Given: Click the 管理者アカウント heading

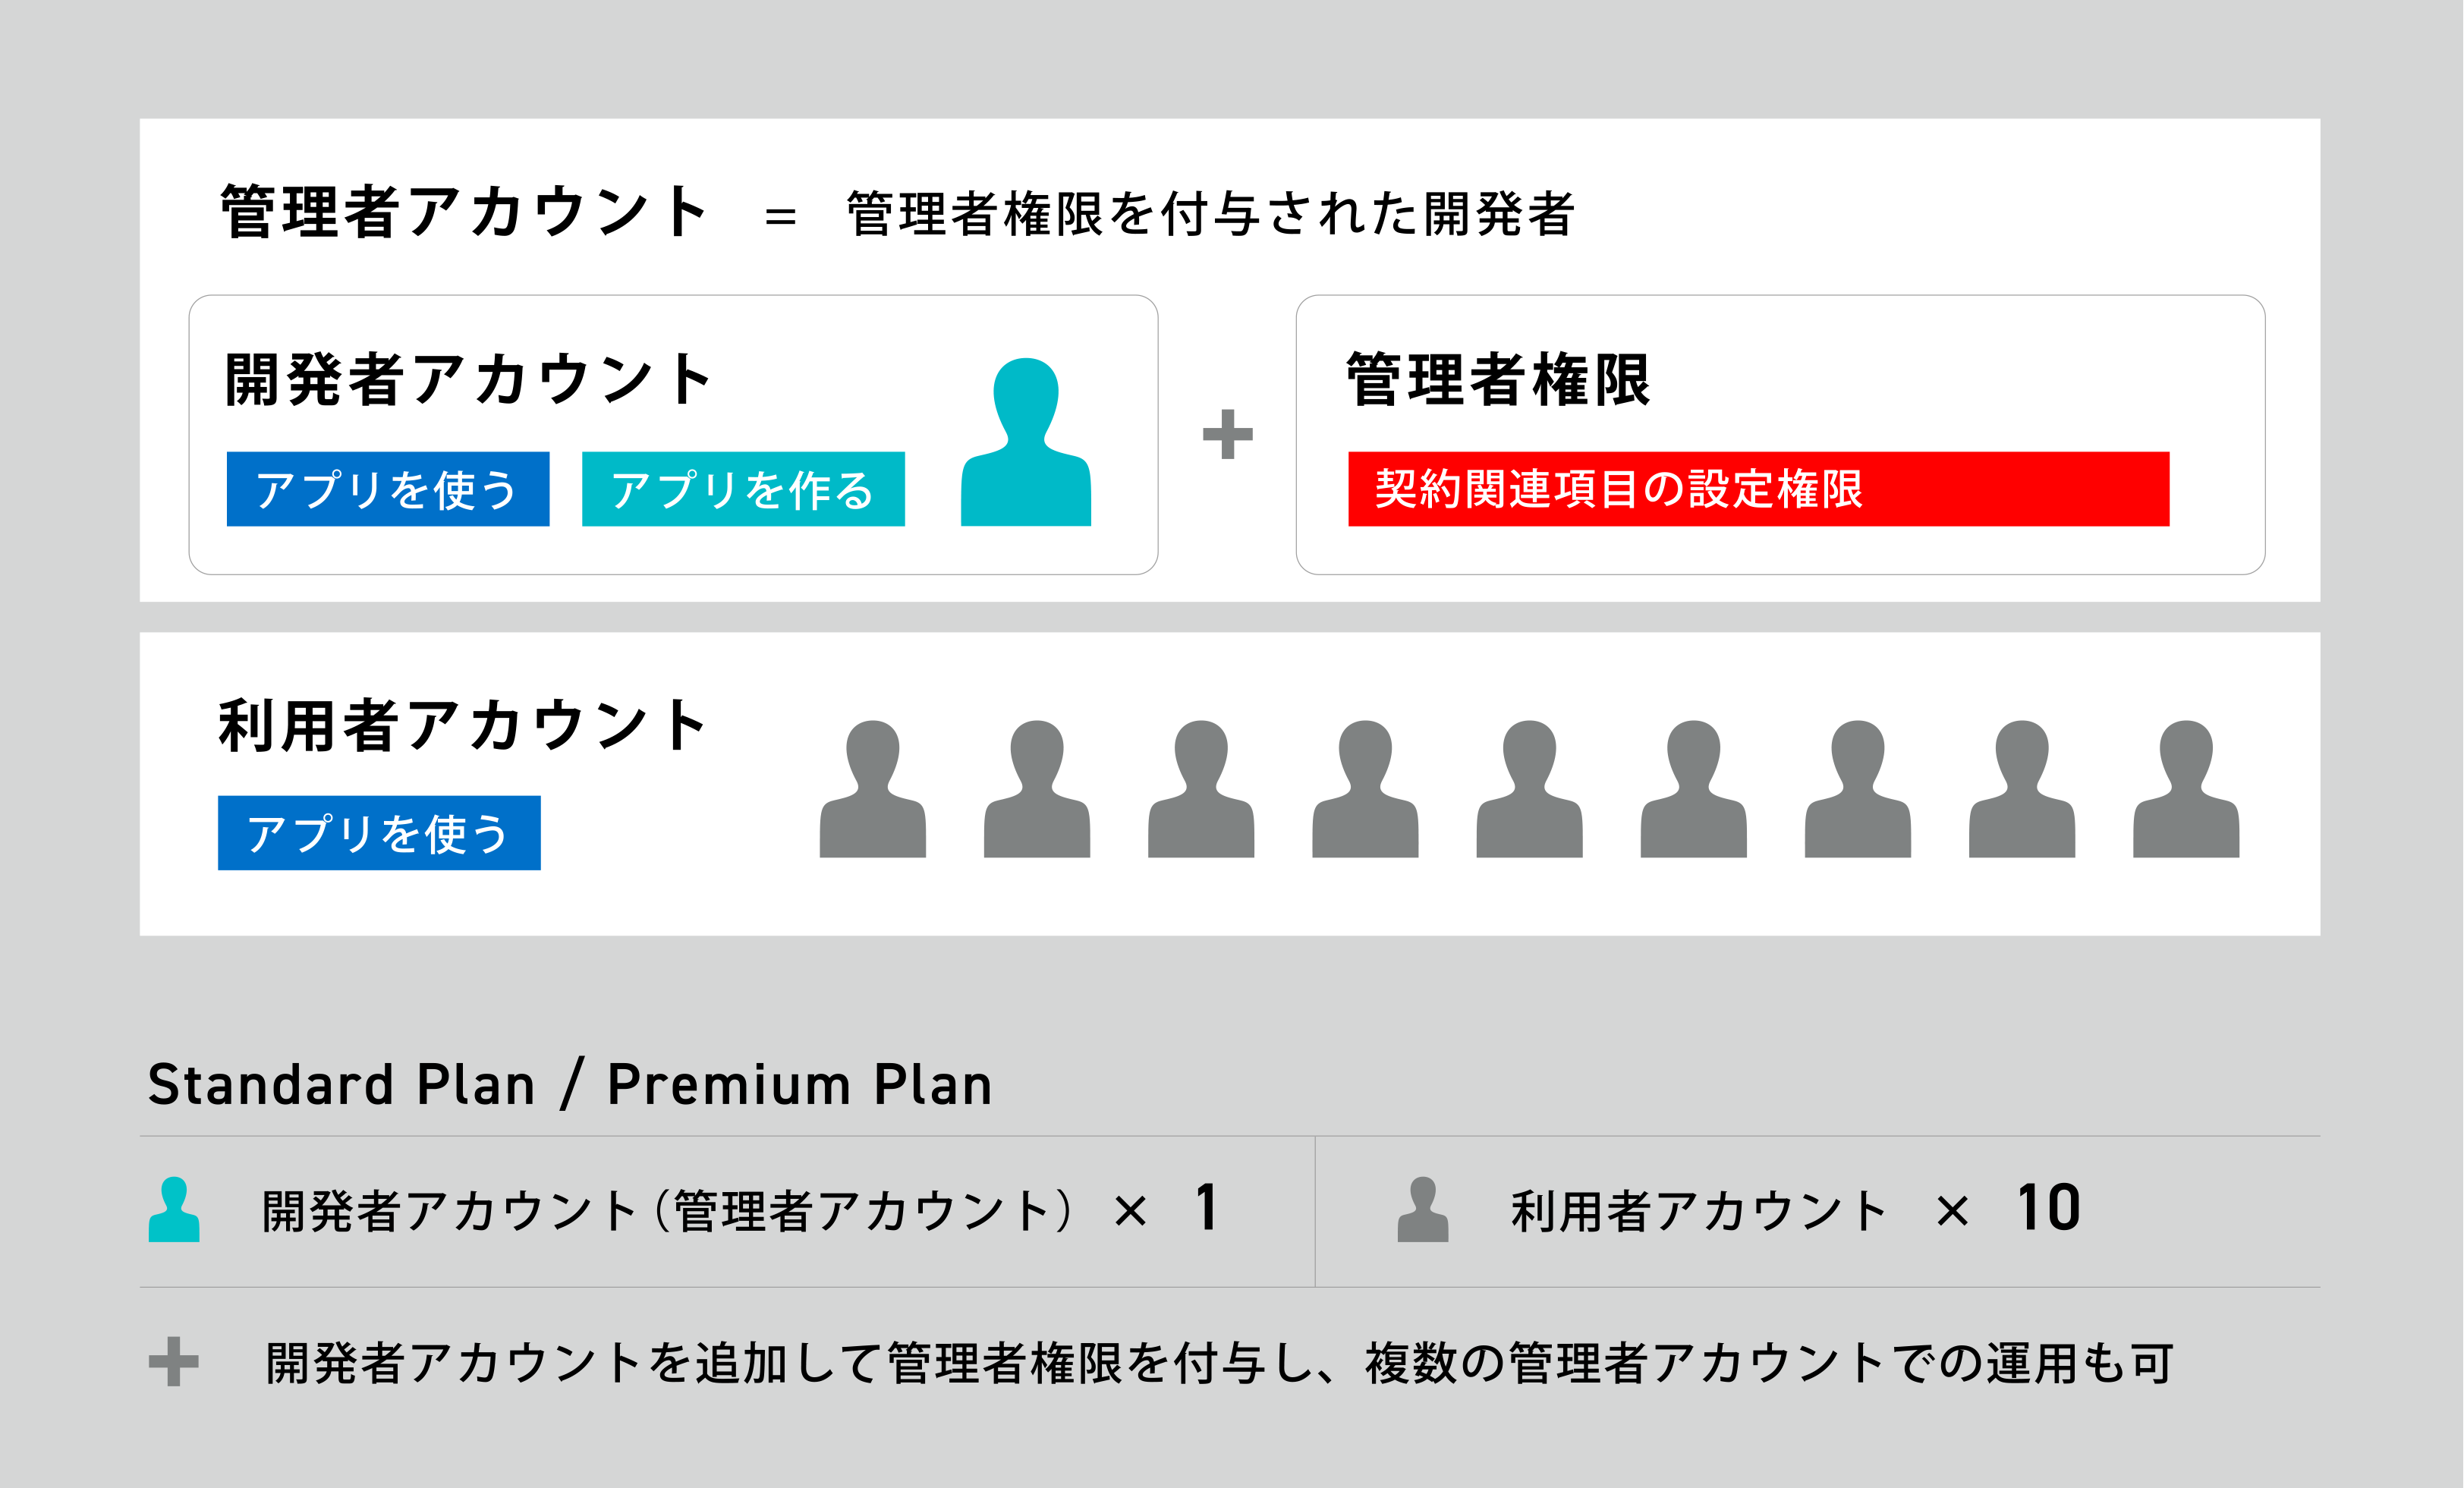Looking at the screenshot, I should click(464, 212).
